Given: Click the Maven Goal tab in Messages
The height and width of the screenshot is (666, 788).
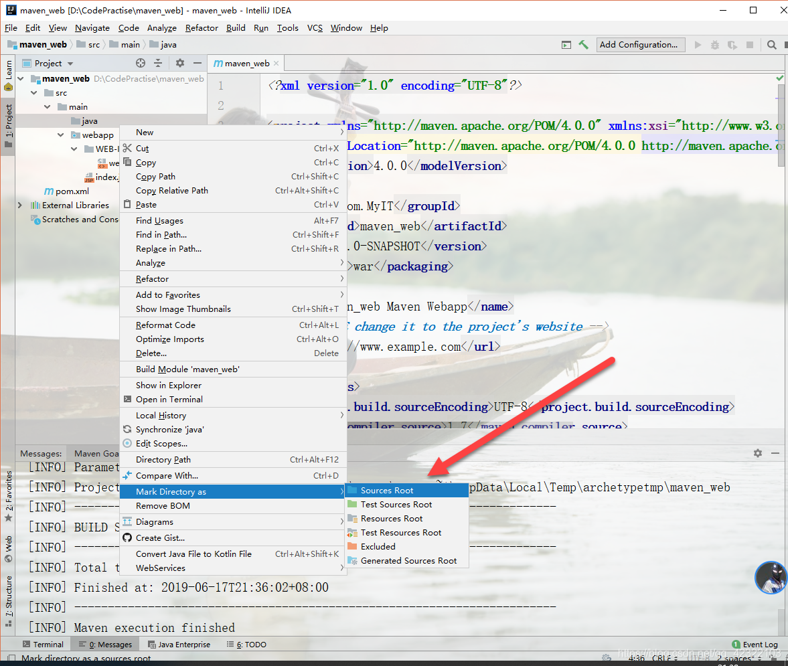Looking at the screenshot, I should 96,453.
